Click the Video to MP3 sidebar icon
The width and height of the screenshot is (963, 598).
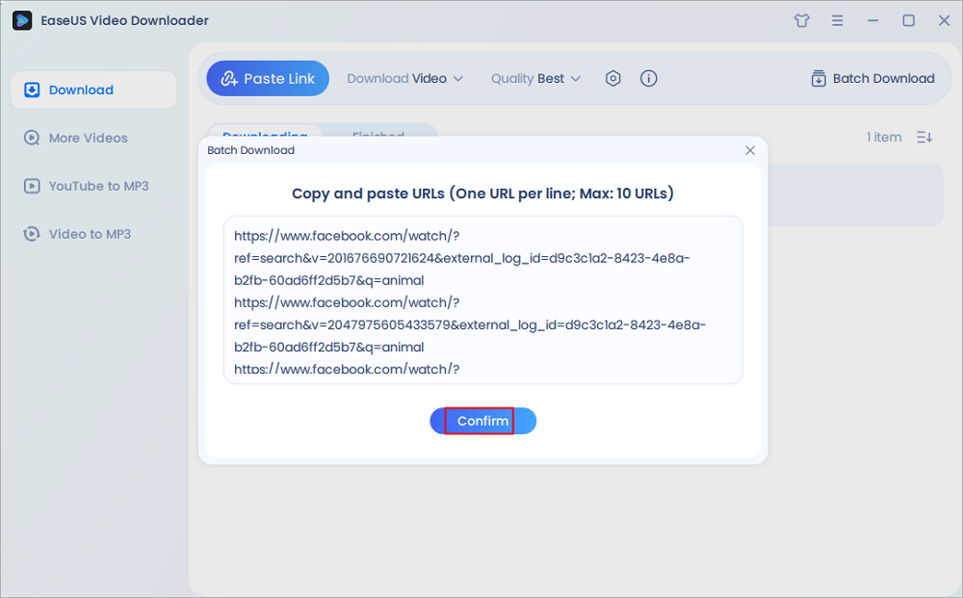[x=32, y=234]
